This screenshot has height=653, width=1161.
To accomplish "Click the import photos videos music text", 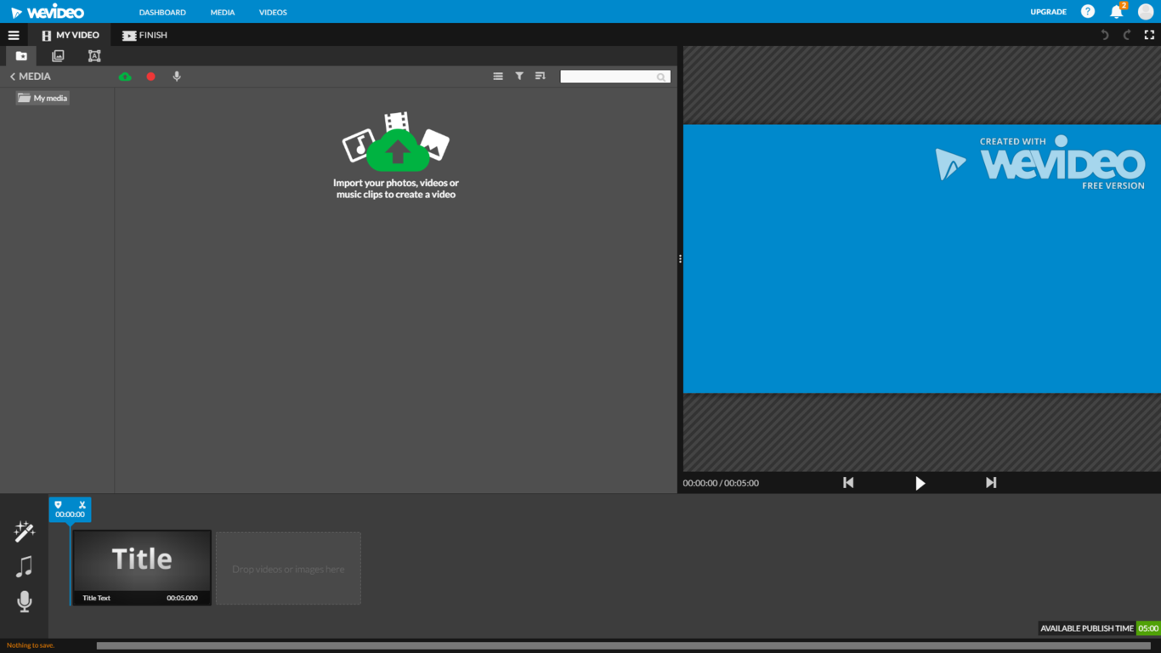I will click(396, 189).
